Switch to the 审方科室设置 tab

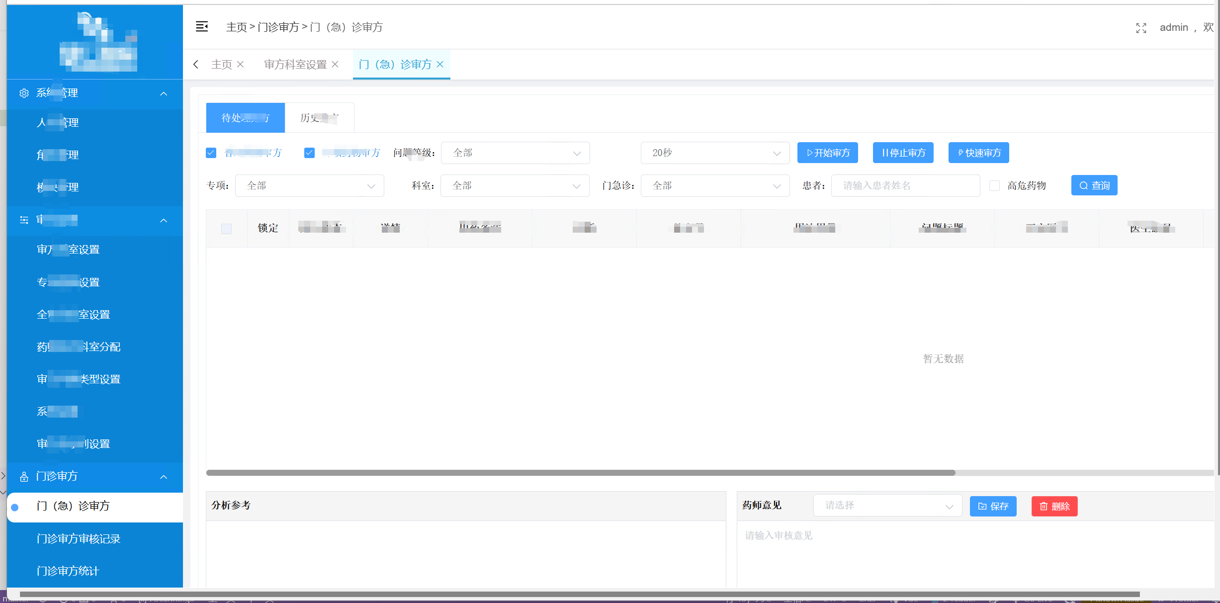coord(295,64)
